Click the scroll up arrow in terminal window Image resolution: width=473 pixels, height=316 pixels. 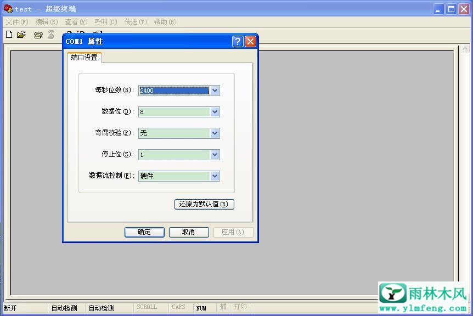465,49
